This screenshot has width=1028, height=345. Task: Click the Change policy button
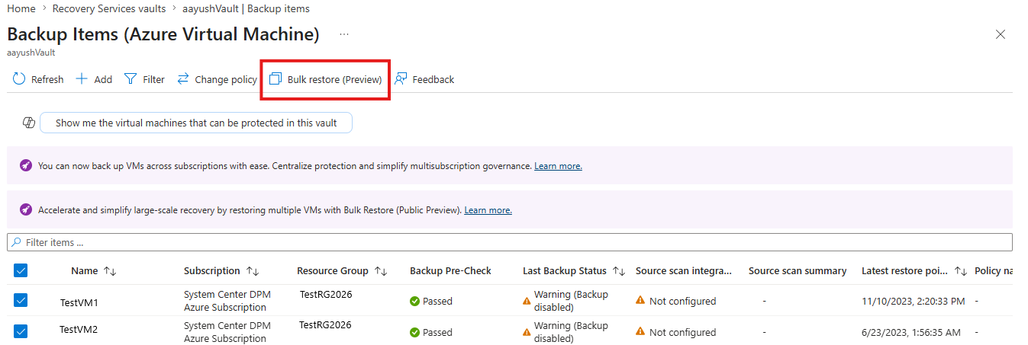point(217,79)
